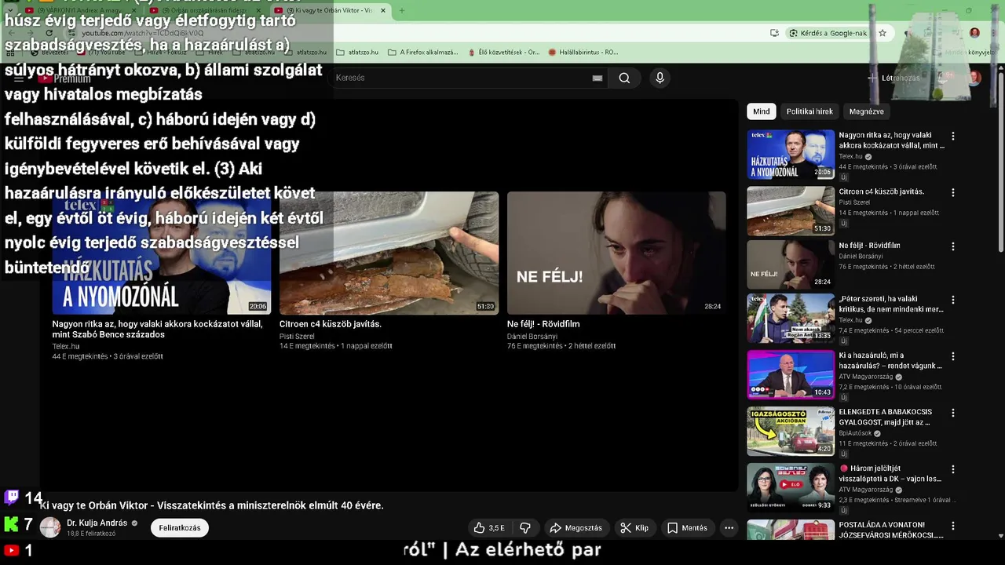The width and height of the screenshot is (1005, 565).
Task: Open Dr. Kulja András channel name
Action: (97, 523)
